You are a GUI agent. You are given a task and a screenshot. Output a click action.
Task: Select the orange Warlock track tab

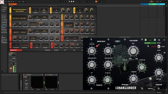[x=13, y=4]
